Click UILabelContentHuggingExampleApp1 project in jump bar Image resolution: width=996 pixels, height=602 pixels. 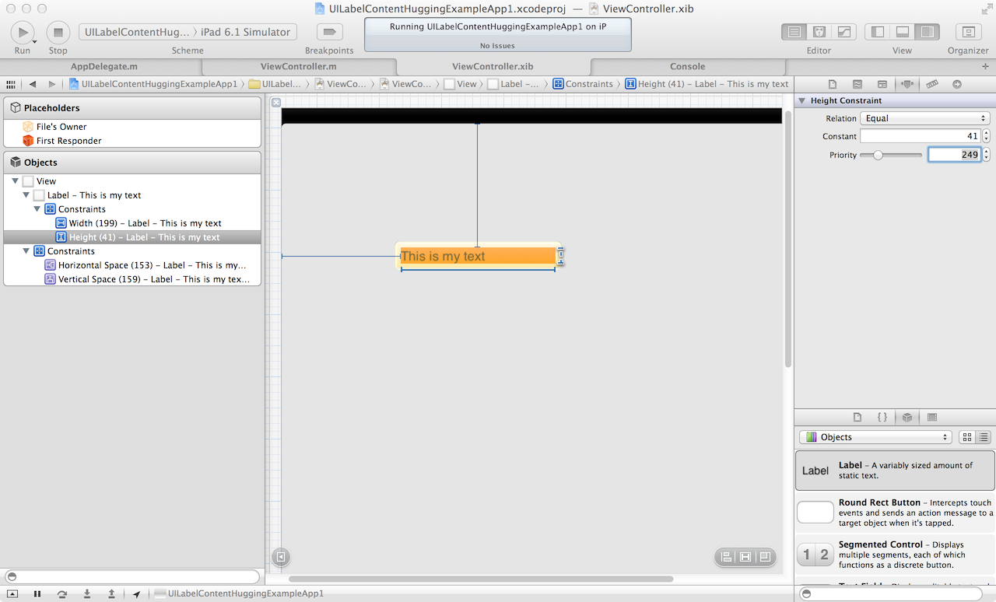point(153,84)
